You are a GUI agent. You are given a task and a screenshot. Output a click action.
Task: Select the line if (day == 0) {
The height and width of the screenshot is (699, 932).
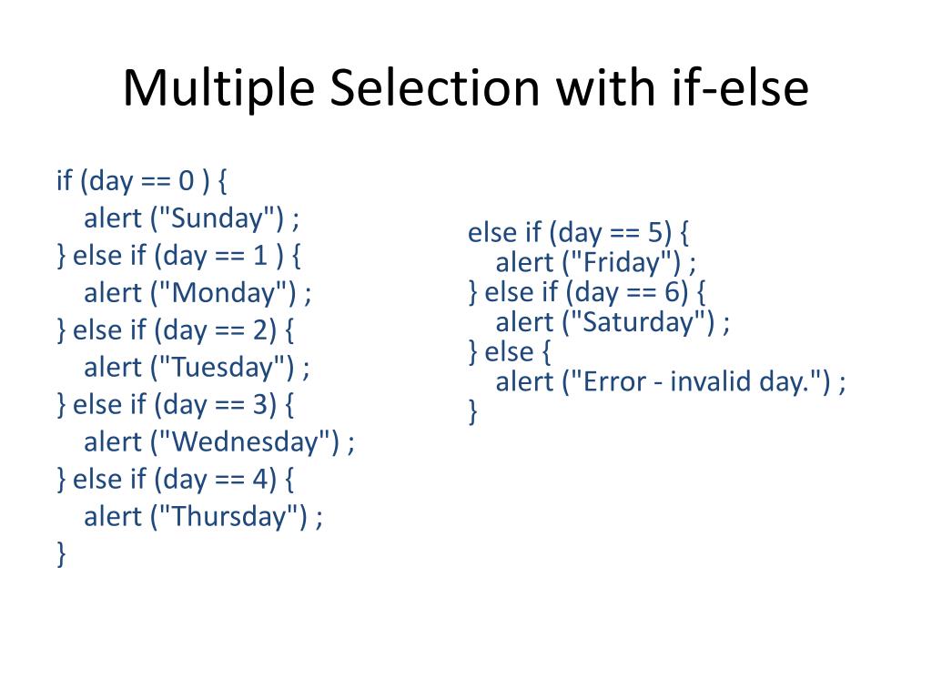click(141, 181)
